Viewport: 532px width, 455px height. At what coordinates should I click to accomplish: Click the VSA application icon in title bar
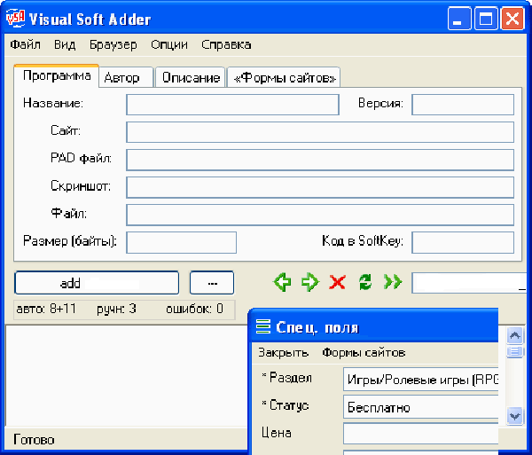coord(16,19)
